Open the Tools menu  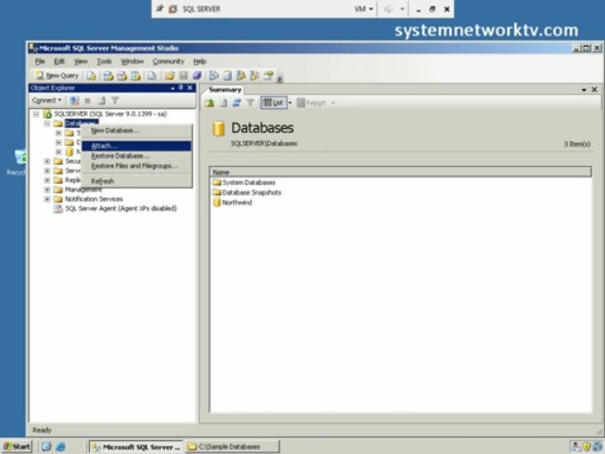[x=104, y=61]
